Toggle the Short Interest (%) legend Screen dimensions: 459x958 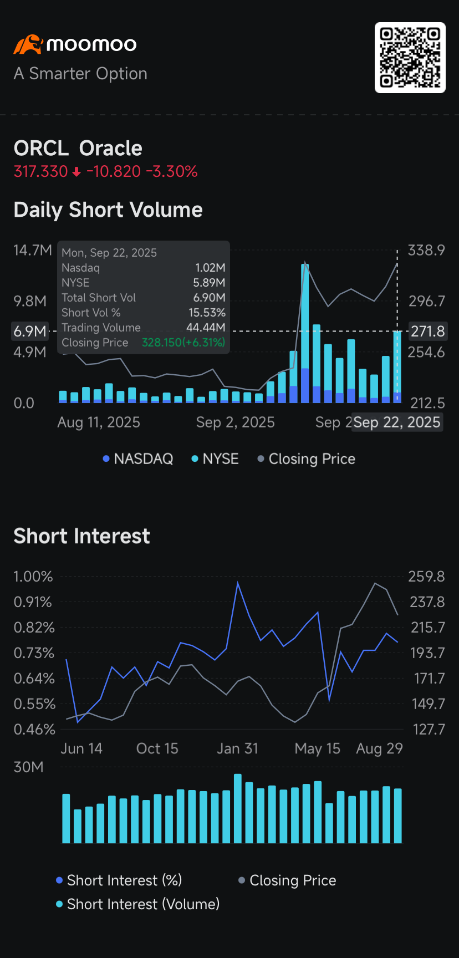(x=119, y=880)
